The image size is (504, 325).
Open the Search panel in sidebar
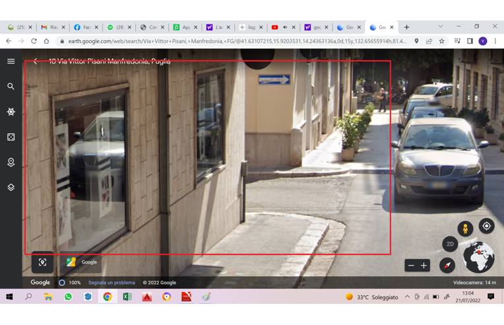click(x=11, y=87)
